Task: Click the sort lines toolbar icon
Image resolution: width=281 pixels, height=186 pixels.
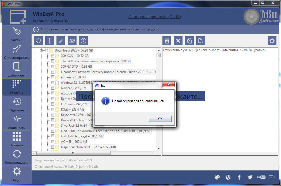Action: coord(61,41)
